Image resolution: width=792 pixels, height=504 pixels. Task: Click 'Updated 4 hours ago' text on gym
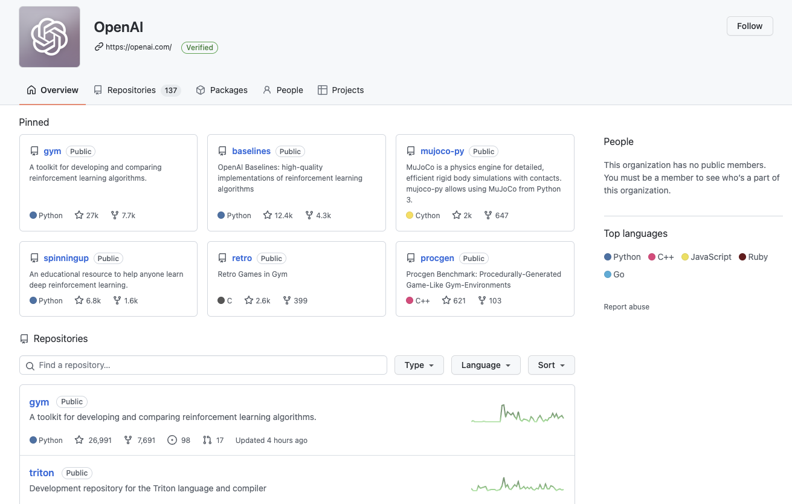[x=271, y=441]
